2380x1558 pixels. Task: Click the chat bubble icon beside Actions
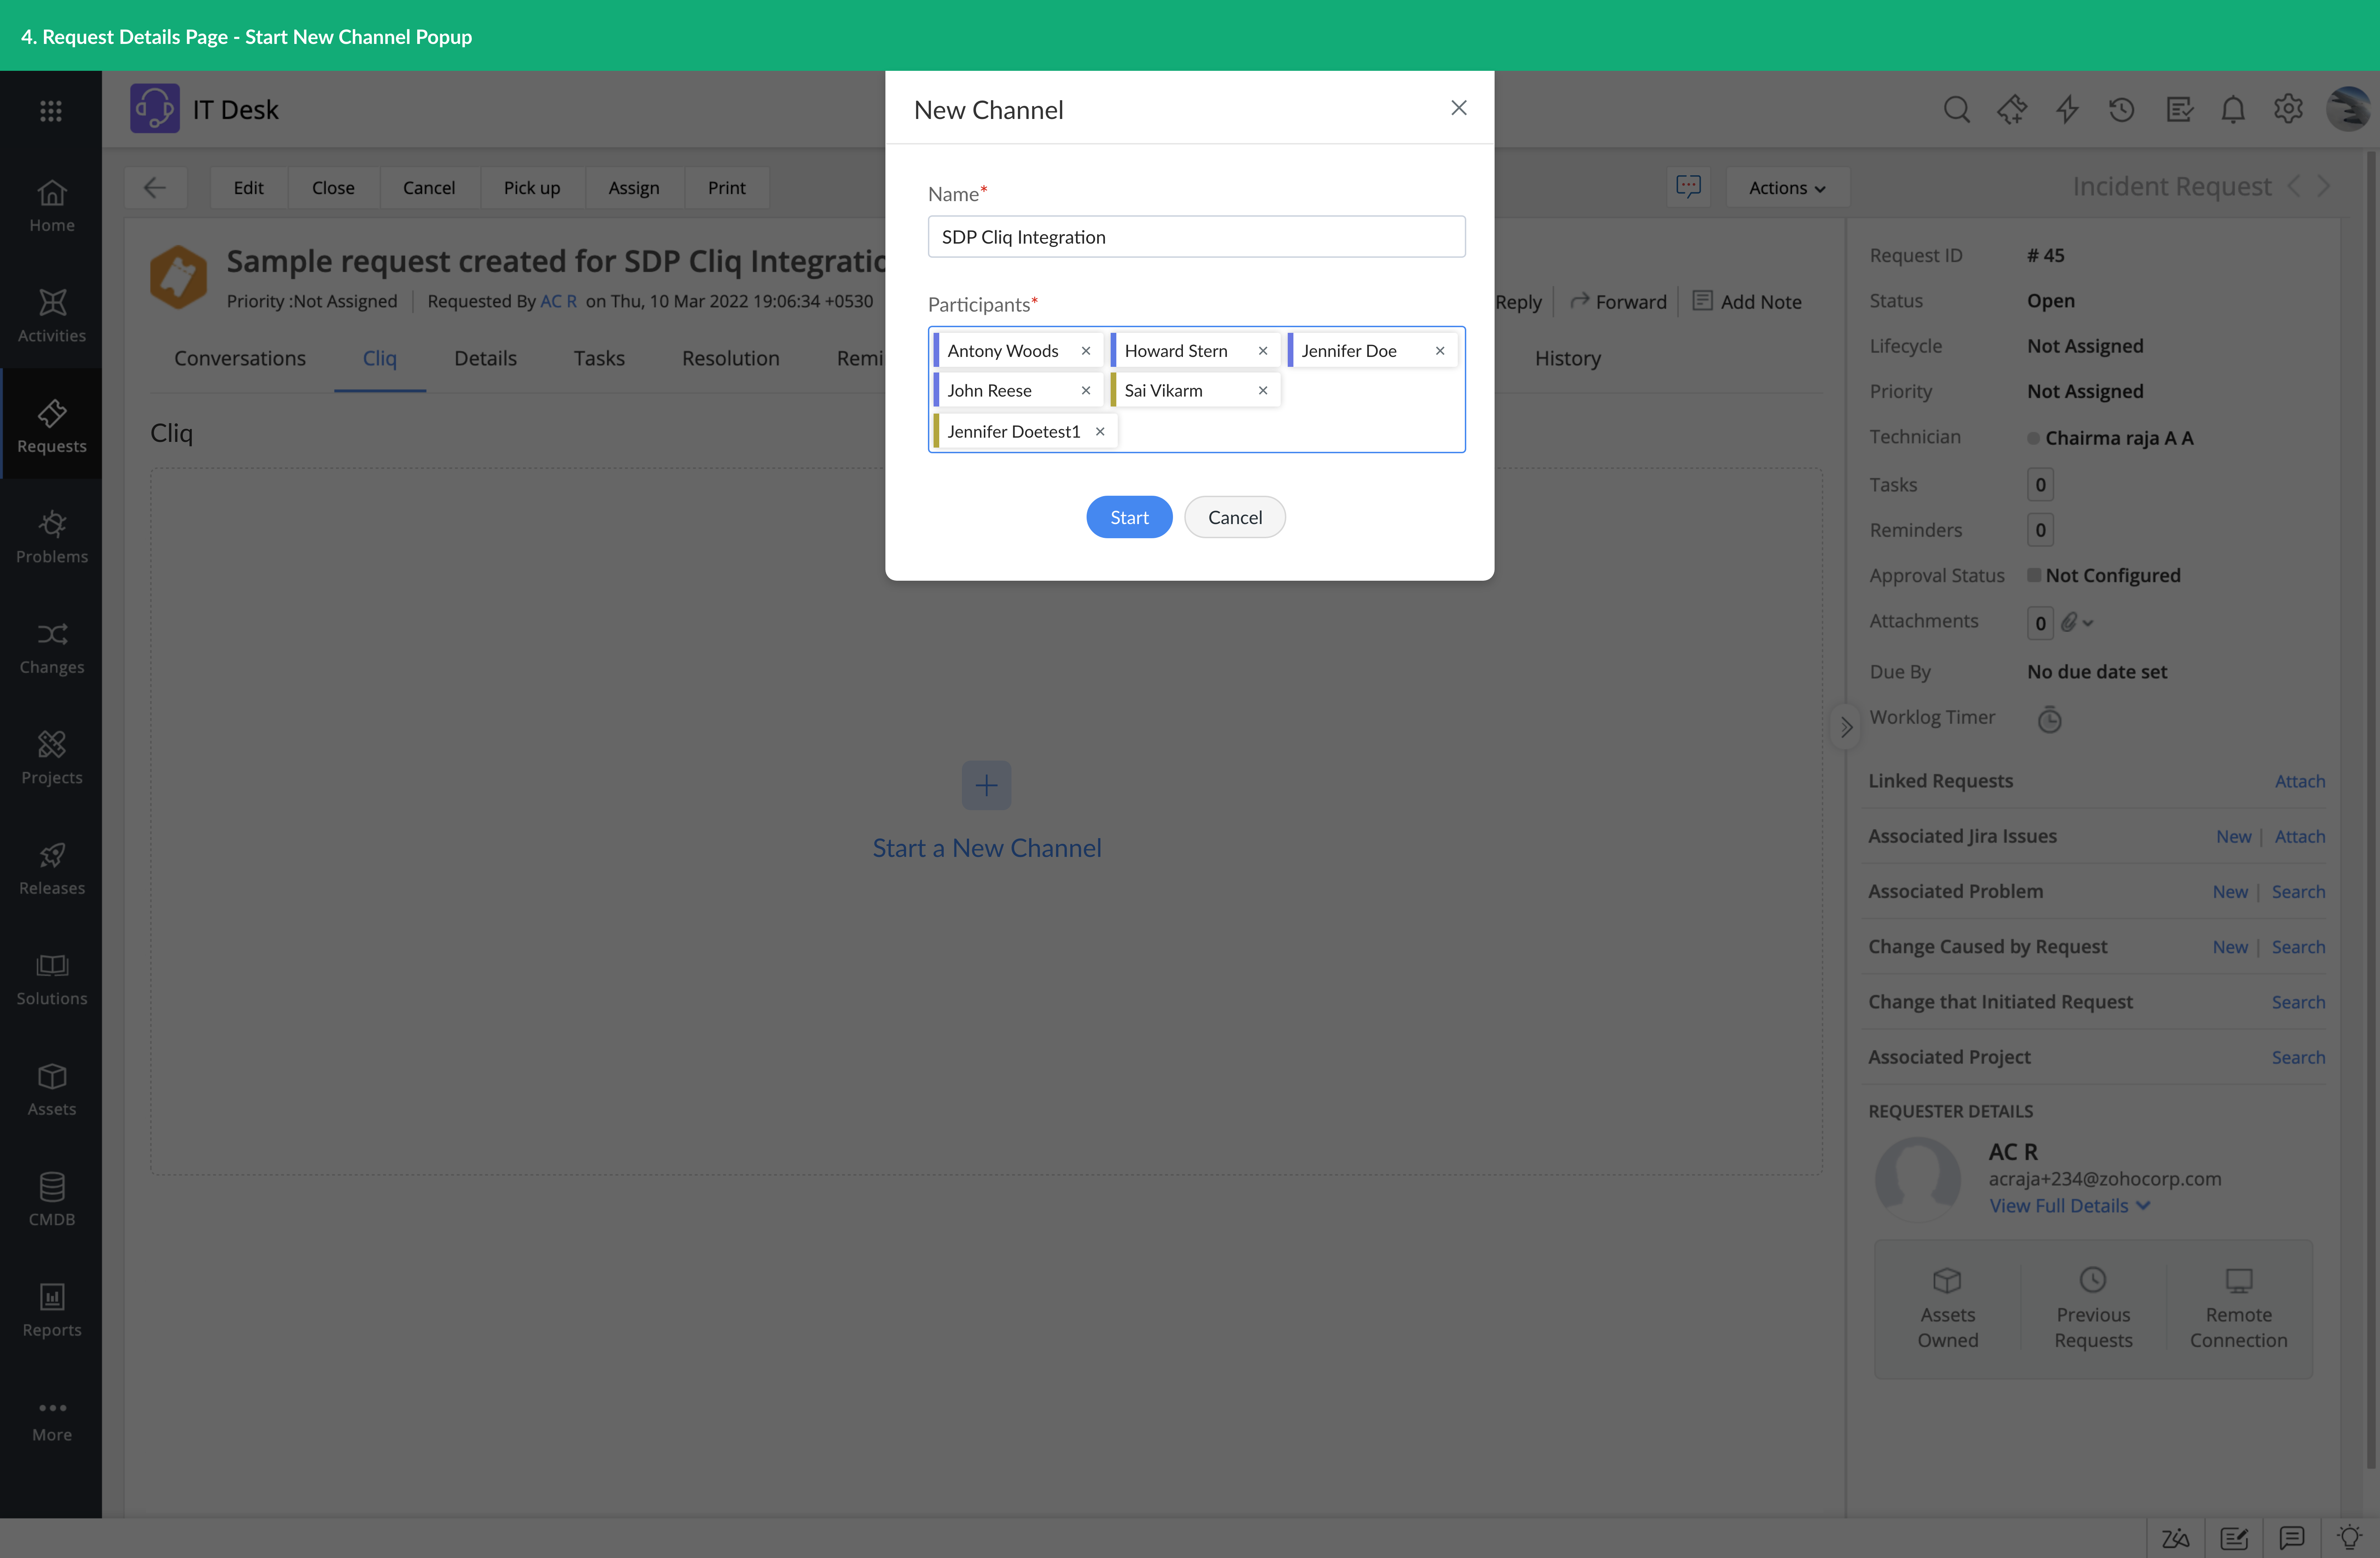(1688, 187)
